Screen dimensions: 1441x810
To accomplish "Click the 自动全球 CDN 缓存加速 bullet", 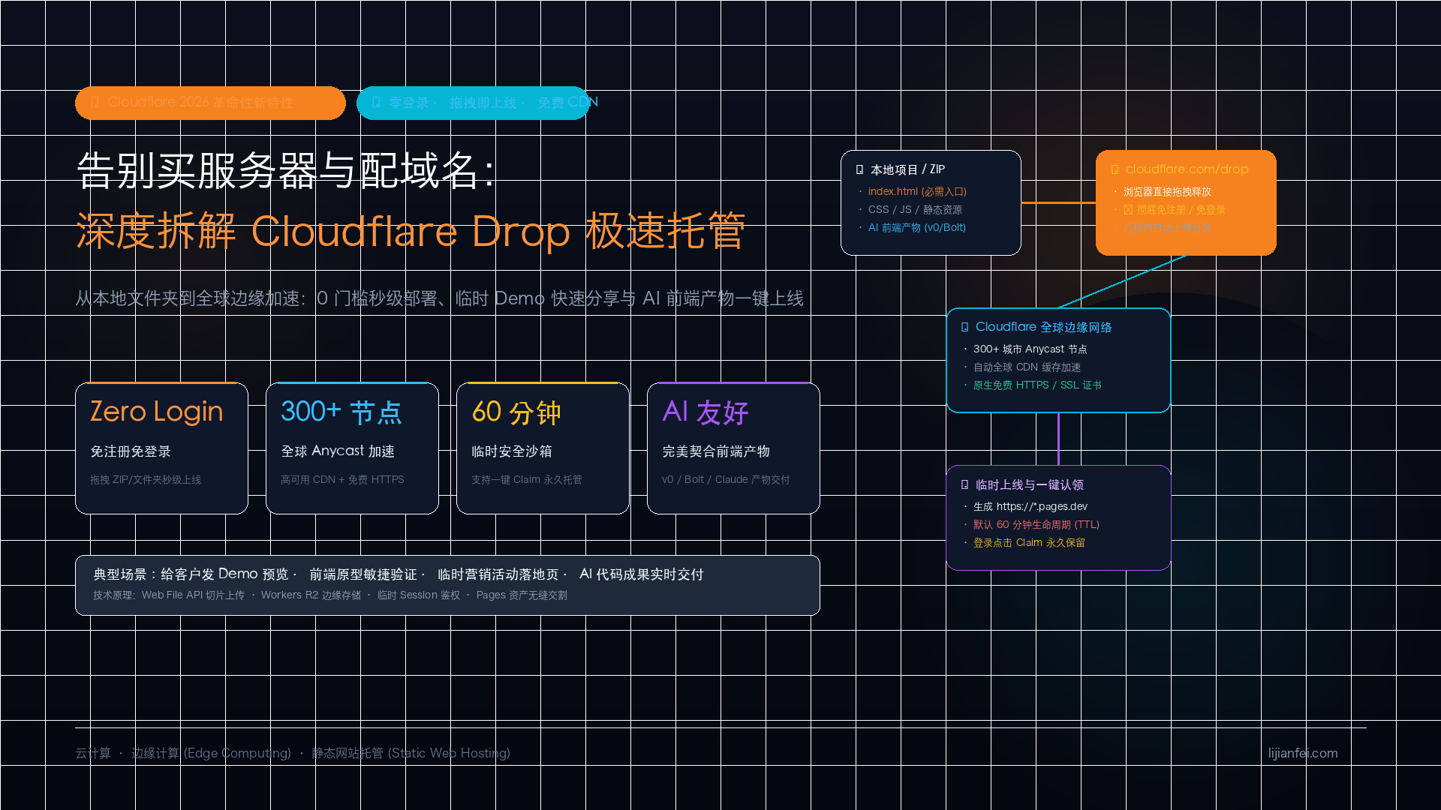I will tap(1027, 367).
